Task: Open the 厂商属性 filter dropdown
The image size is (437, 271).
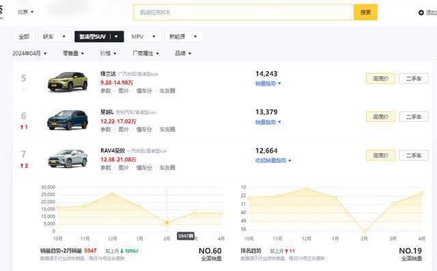Action: click(145, 53)
